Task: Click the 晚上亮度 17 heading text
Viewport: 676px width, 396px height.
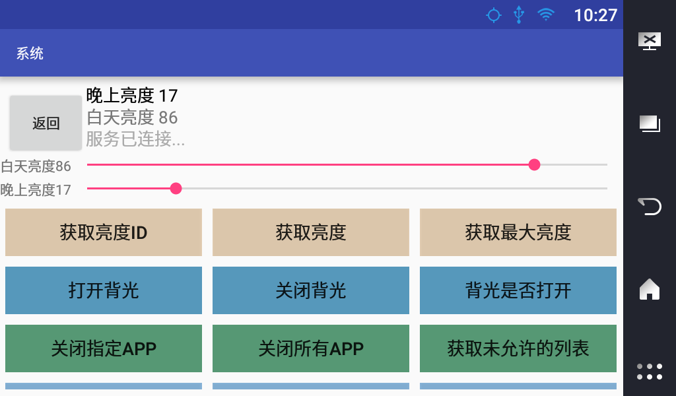Action: point(132,95)
